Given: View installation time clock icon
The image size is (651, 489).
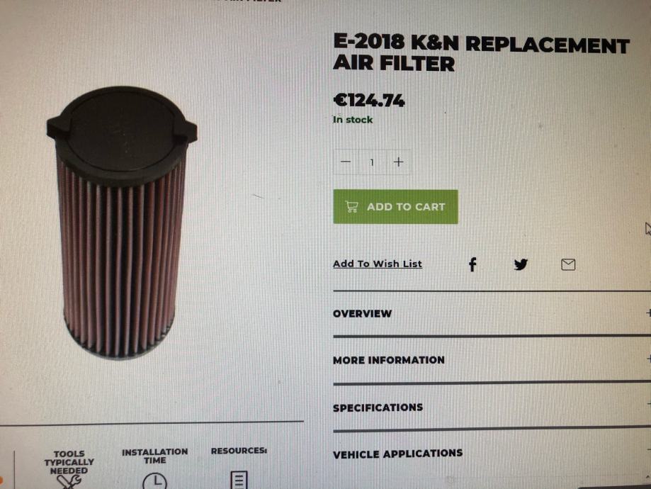Looking at the screenshot, I should coord(155,481).
